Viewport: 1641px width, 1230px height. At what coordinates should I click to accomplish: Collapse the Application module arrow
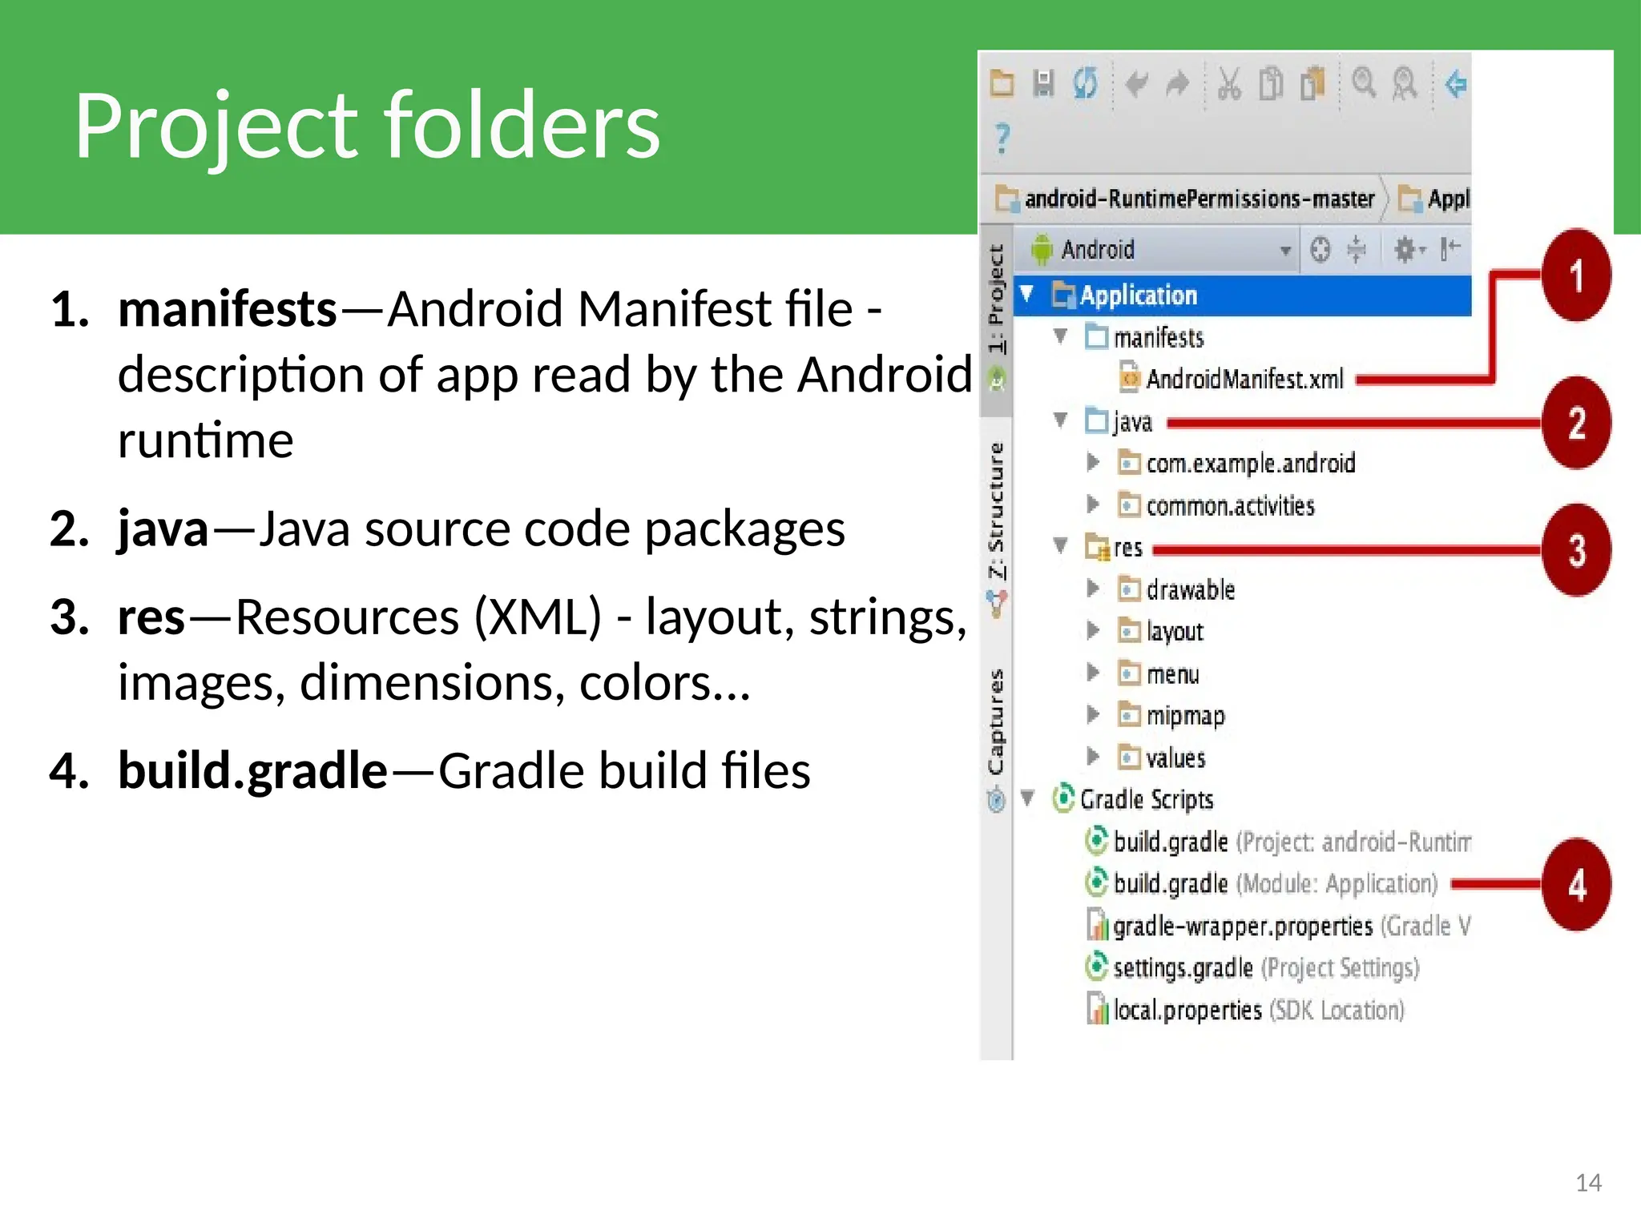[x=1027, y=295]
